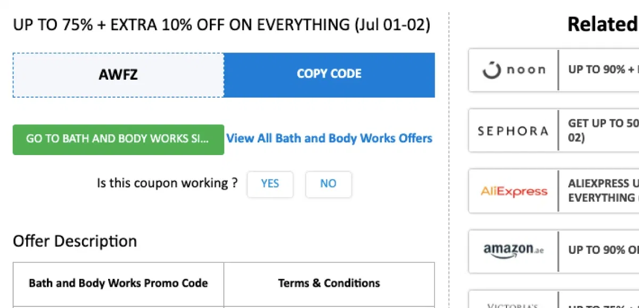
Task: Click the Terms & Conditions column header
Action: (329, 283)
